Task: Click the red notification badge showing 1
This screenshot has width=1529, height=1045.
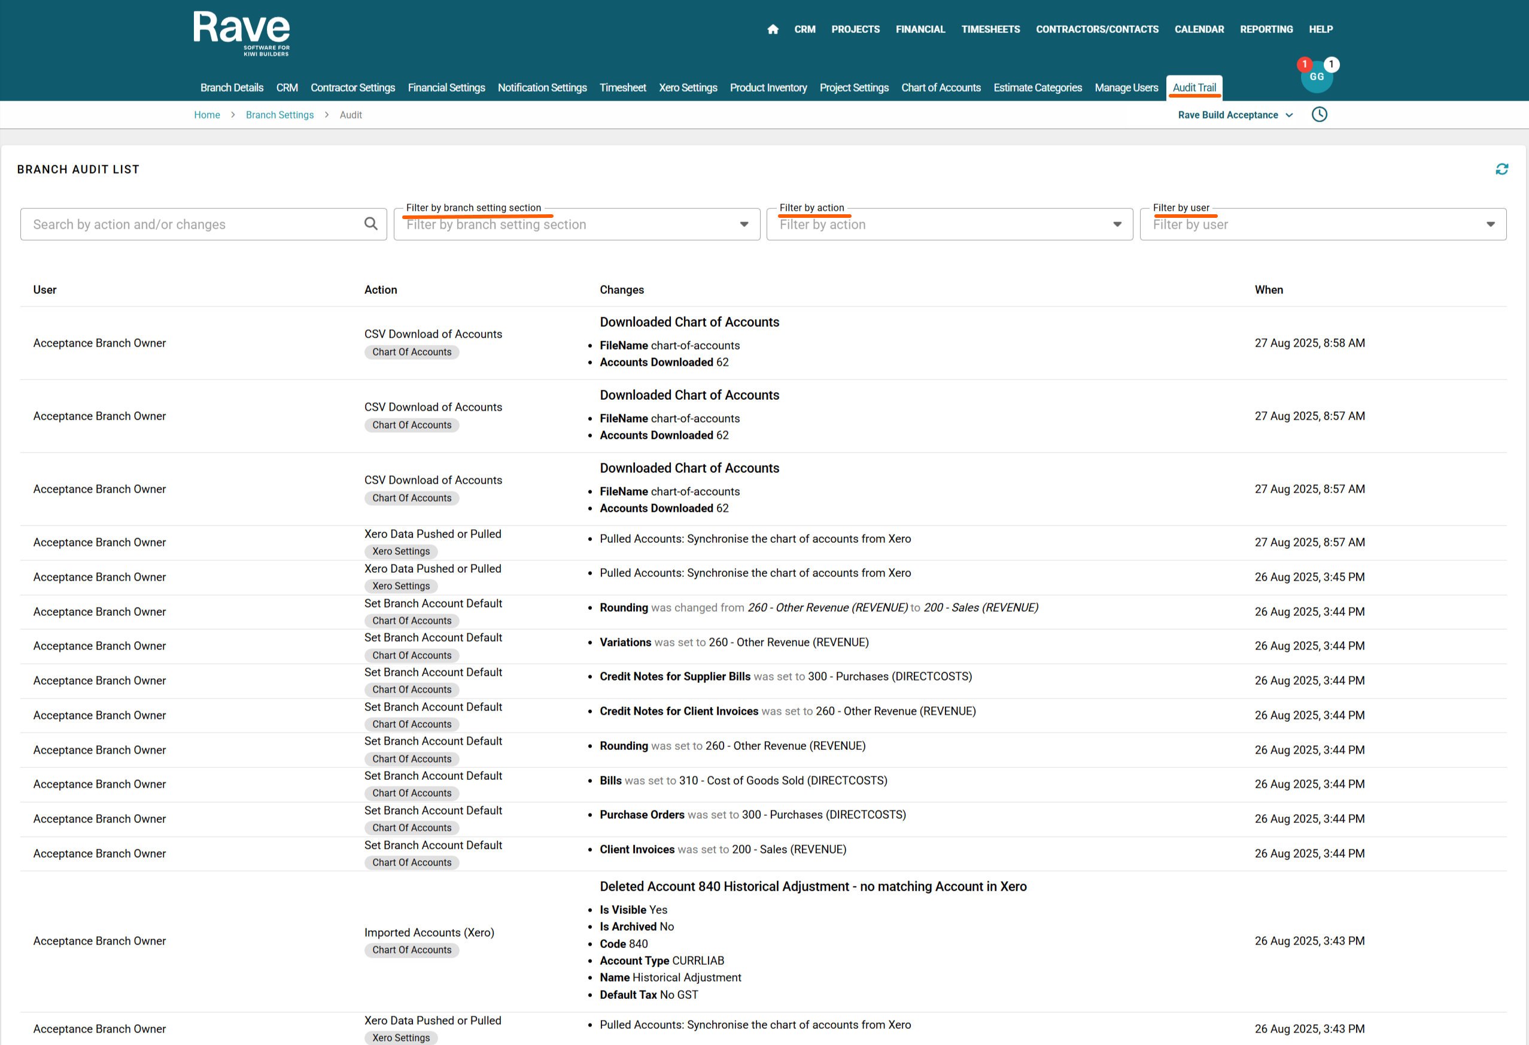Action: click(x=1304, y=65)
